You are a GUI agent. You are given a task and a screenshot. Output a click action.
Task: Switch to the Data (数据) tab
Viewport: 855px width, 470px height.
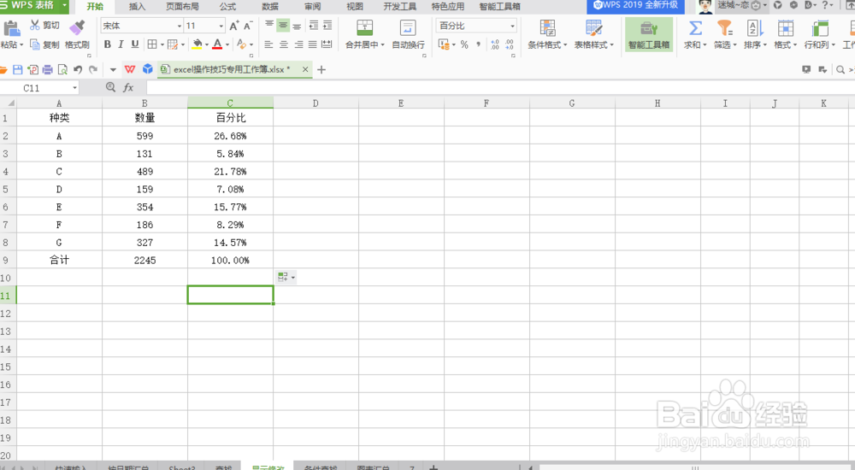(x=270, y=7)
